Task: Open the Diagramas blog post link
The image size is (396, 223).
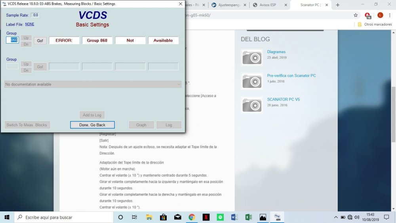Action: point(276,52)
